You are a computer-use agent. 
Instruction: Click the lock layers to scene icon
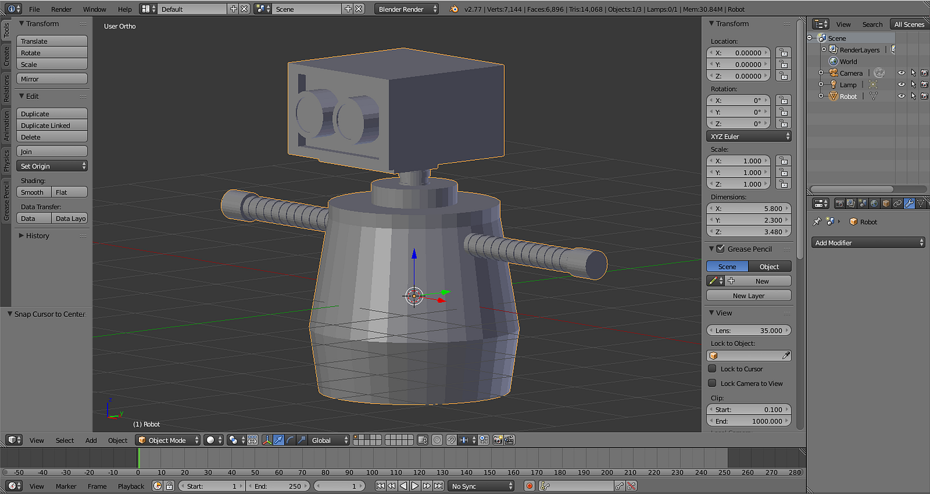pos(422,440)
